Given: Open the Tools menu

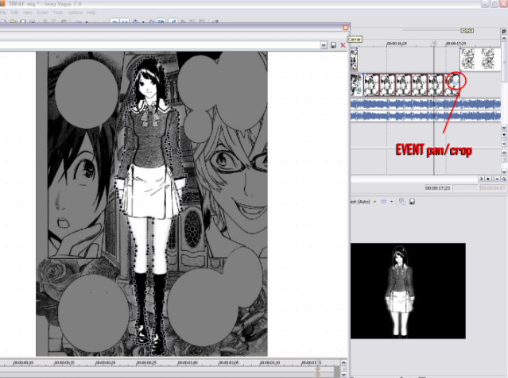Looking at the screenshot, I should pyautogui.click(x=58, y=12).
